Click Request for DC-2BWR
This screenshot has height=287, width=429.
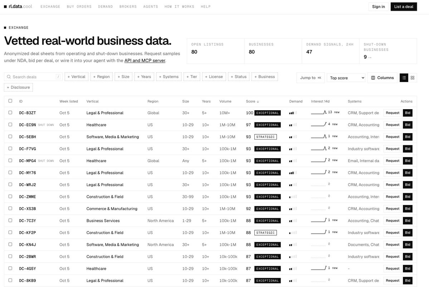(x=393, y=257)
